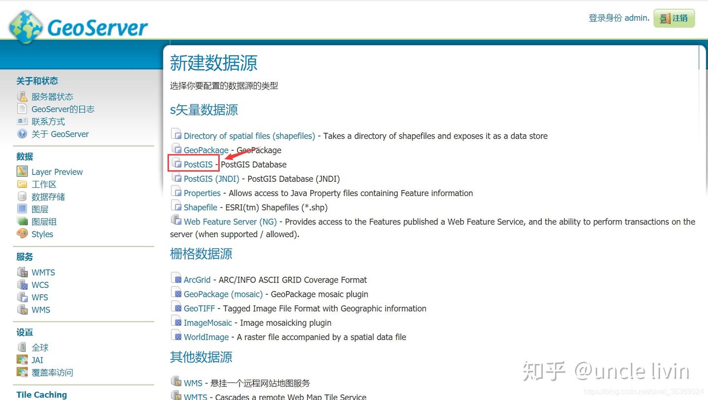Open the 图层 (layers) icon
708x400 pixels.
[22, 208]
